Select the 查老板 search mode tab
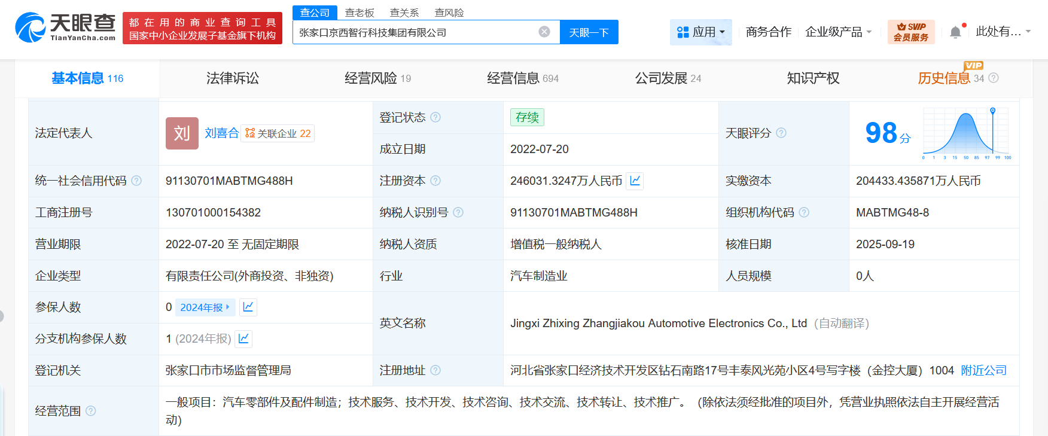 (360, 13)
